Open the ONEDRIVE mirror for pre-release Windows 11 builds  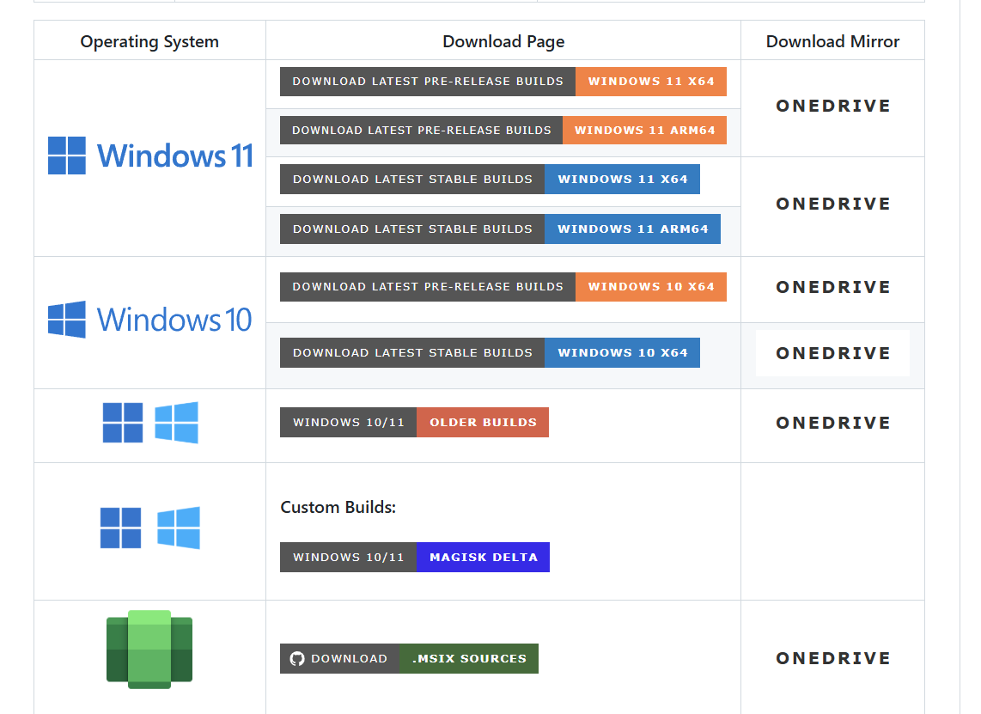click(832, 106)
